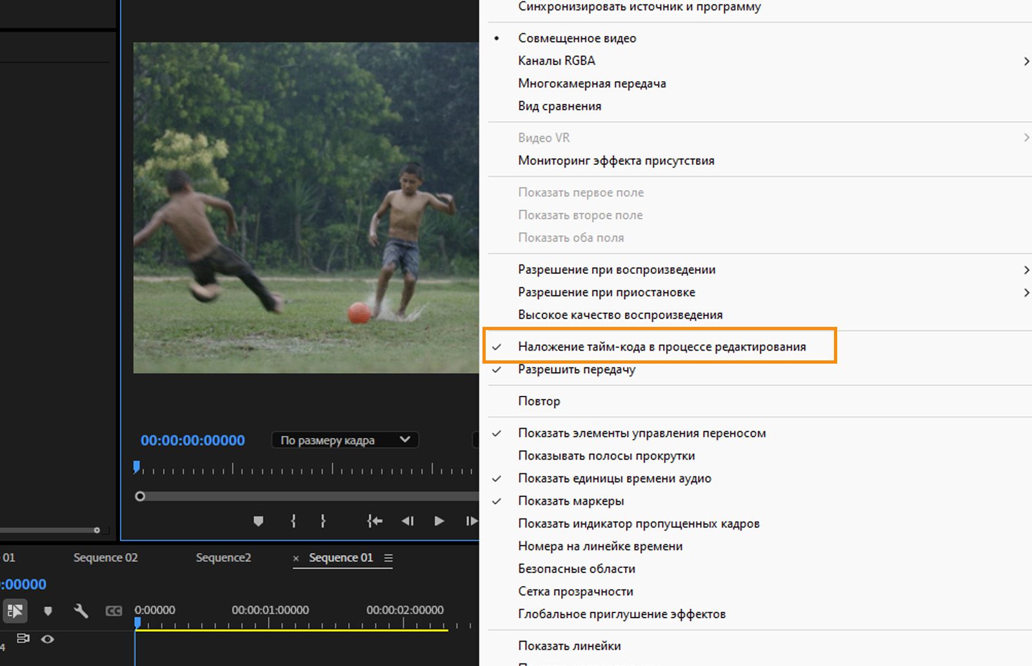This screenshot has height=666, width=1032.
Task: Step back one frame
Action: [x=408, y=521]
